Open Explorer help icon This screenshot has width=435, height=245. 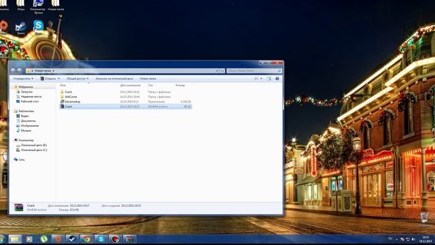(277, 79)
